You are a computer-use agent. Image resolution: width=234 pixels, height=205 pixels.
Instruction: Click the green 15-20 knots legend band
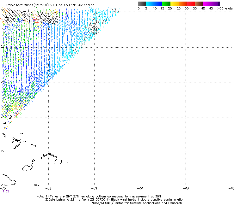click(x=166, y=4)
